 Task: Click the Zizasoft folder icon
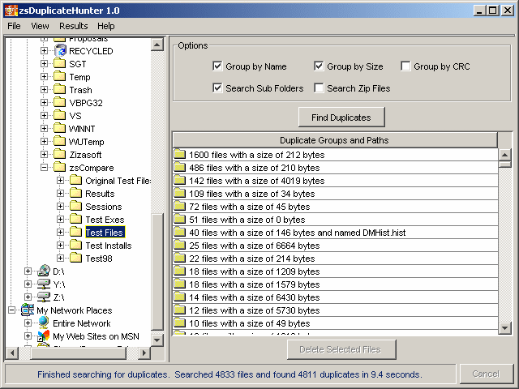click(59, 154)
